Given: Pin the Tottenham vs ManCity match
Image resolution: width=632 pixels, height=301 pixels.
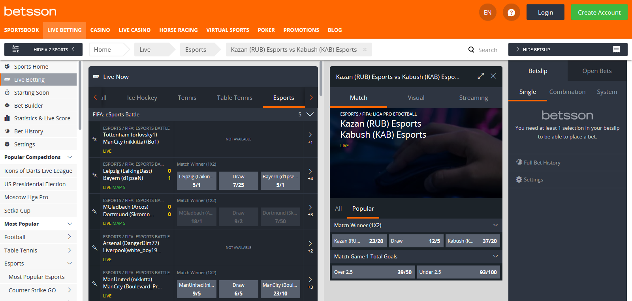Looking at the screenshot, I should 95,139.
